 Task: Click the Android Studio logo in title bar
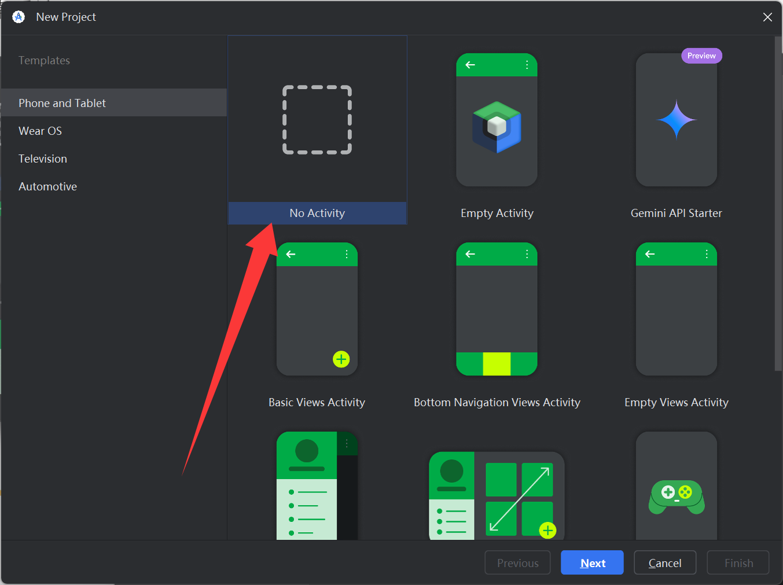(19, 17)
